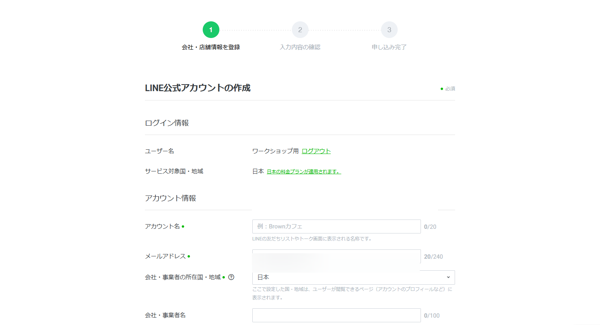Click the step 3 circle indicator
The width and height of the screenshot is (600, 325).
point(389,29)
